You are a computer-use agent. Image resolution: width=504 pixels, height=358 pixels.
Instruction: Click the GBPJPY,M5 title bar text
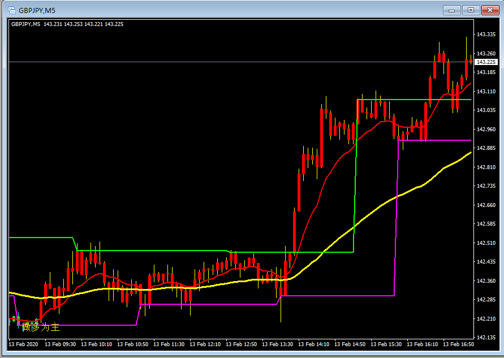point(37,10)
